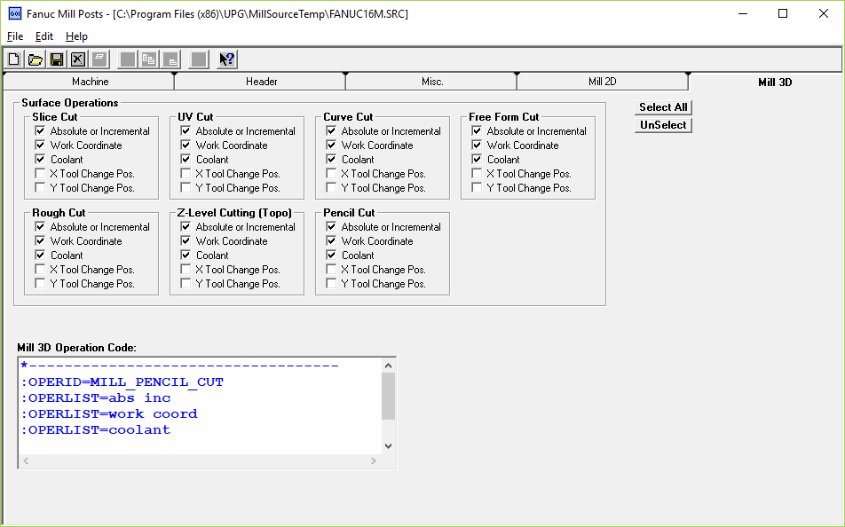Enable Slice Cut X Tool Change Pos.
The image size is (845, 527).
pyautogui.click(x=40, y=174)
